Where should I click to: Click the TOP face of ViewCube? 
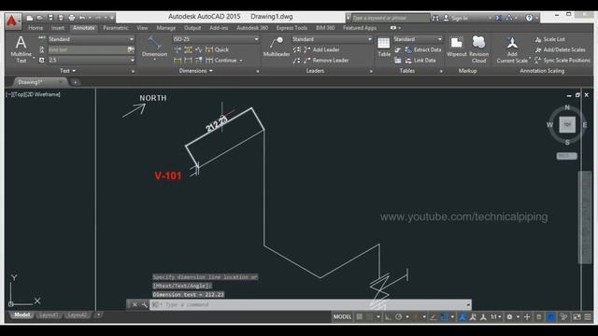tap(567, 124)
